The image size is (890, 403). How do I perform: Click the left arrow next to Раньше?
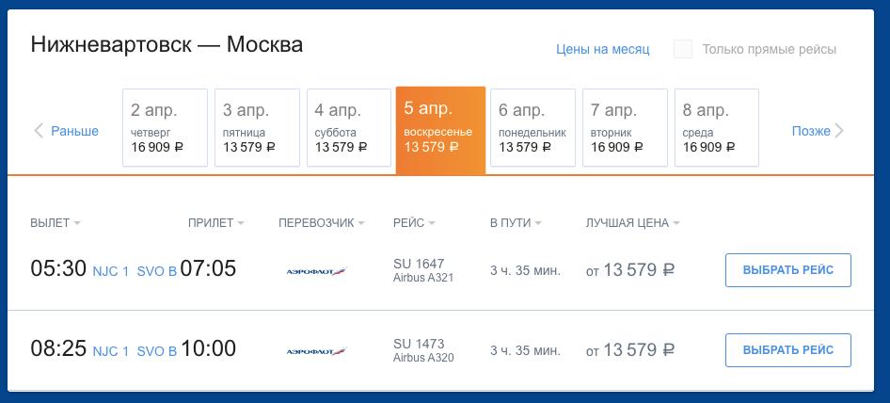[39, 131]
